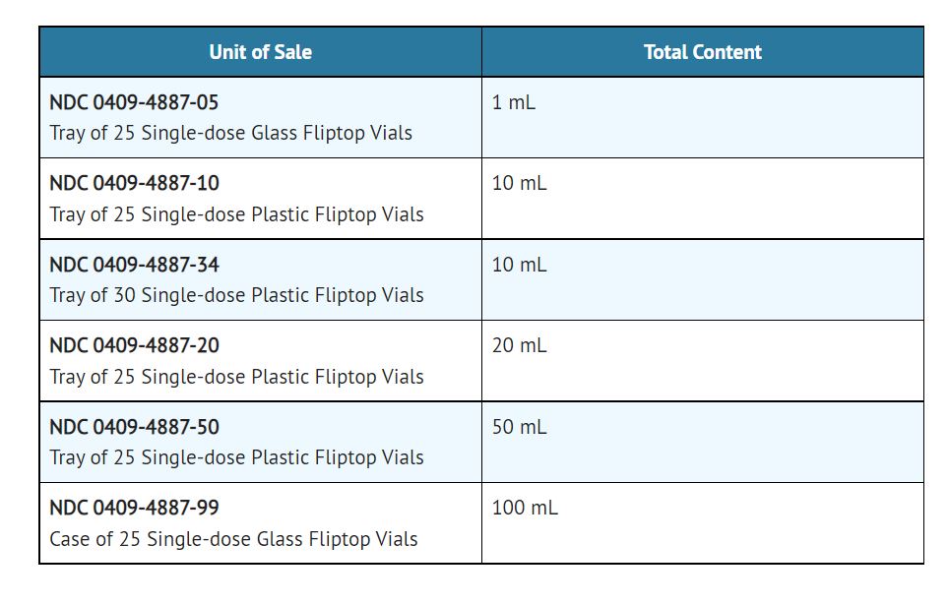Screen dimensions: 948x604
Task: Click NDC 0409-4887-10 code
Action: [x=134, y=183]
